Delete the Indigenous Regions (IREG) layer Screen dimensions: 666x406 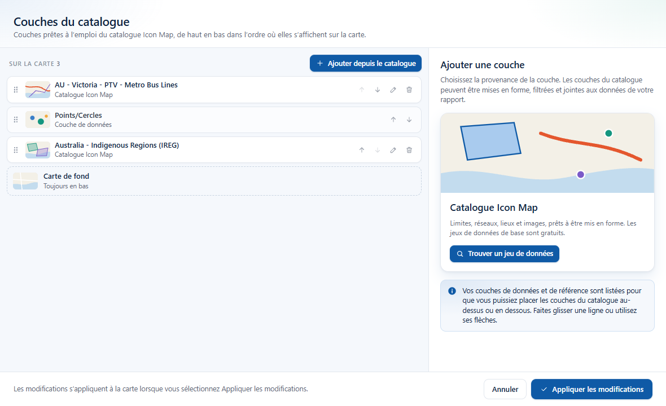pyautogui.click(x=409, y=150)
